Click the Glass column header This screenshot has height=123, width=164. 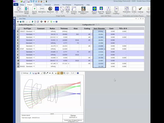(76, 28)
